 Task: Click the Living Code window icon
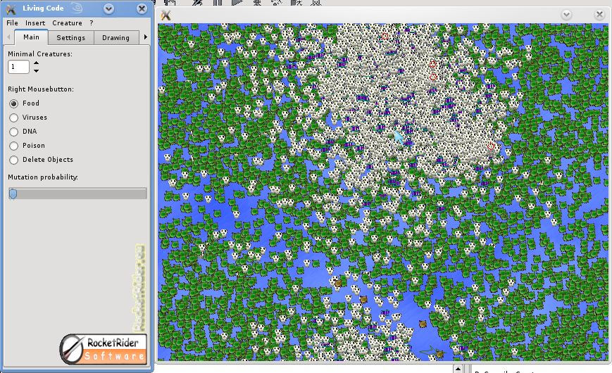(x=11, y=8)
